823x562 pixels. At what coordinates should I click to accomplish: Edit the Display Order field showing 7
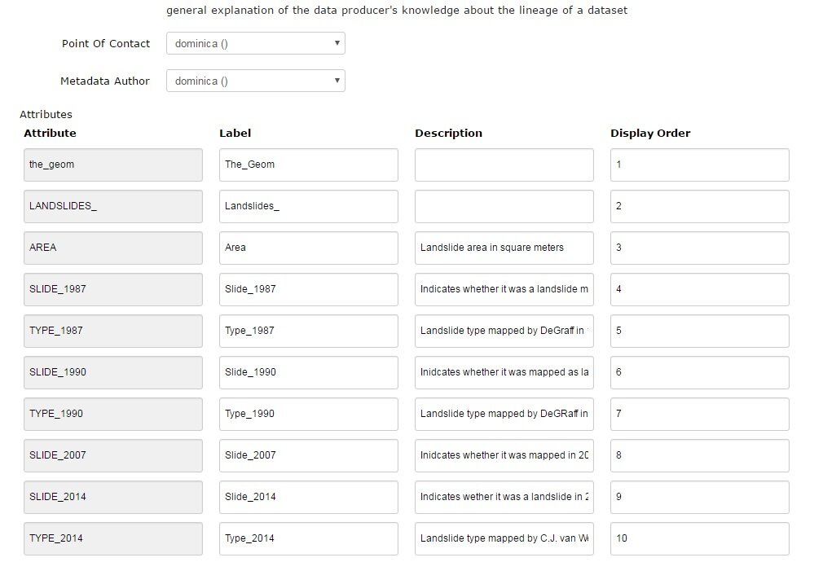[x=699, y=414]
